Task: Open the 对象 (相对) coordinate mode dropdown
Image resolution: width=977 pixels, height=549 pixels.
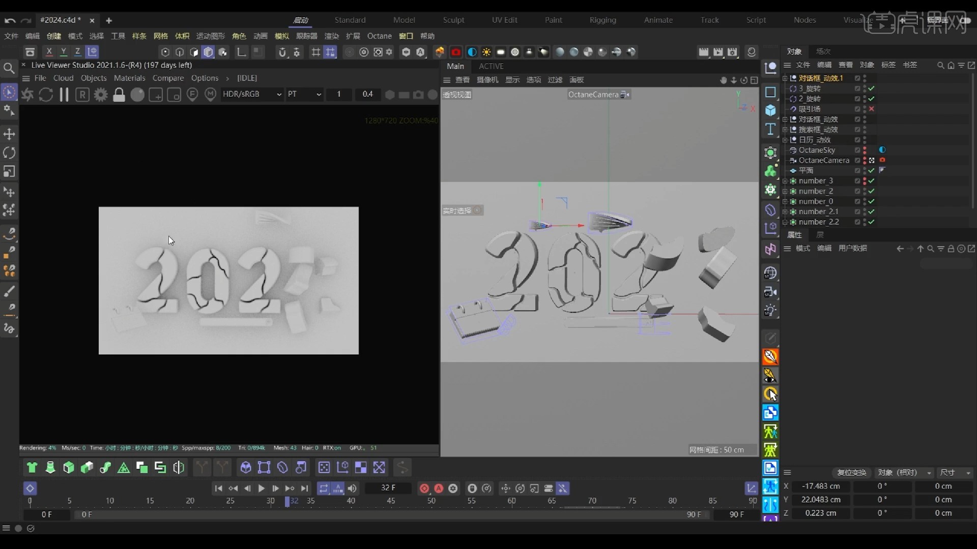Action: (904, 473)
